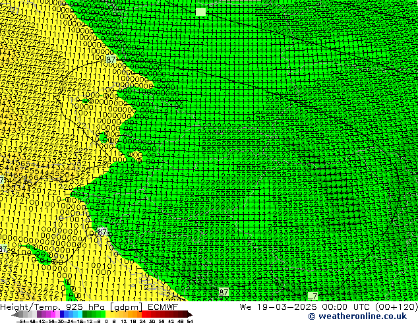The width and height of the screenshot is (418, 323).
Task: Click the '87' contour label at the bottom center of the map
Action: (x=224, y=293)
